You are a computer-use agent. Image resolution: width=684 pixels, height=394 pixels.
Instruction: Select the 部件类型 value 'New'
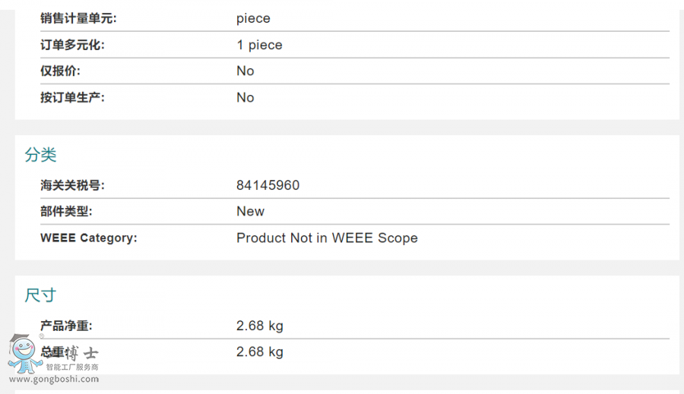click(x=250, y=211)
